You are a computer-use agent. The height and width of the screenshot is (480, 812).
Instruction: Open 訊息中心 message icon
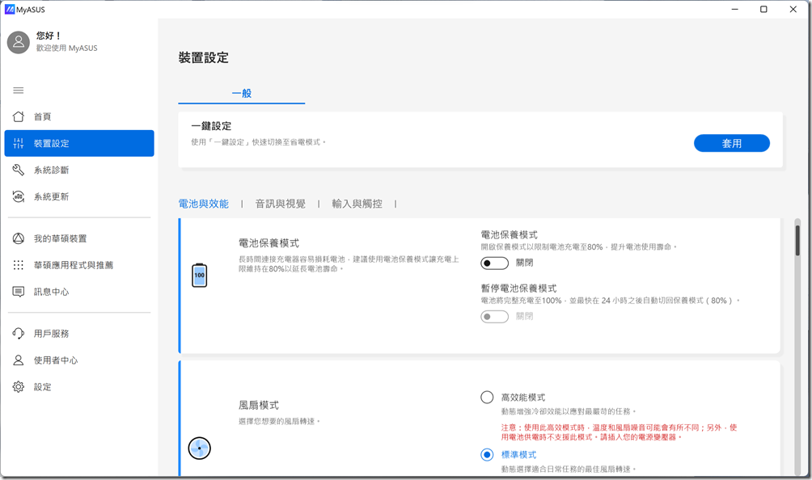pos(19,292)
